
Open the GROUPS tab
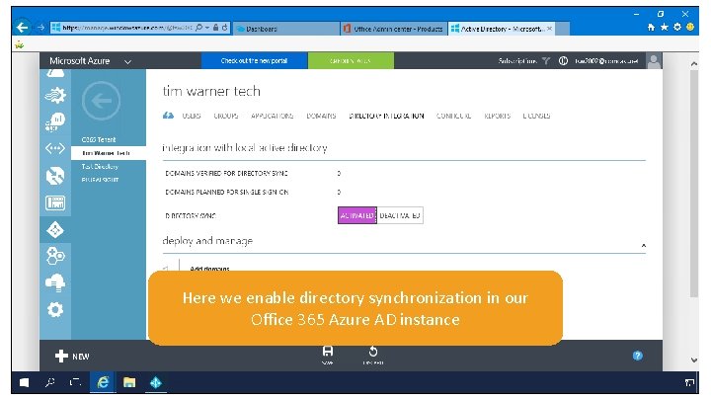[x=226, y=117]
